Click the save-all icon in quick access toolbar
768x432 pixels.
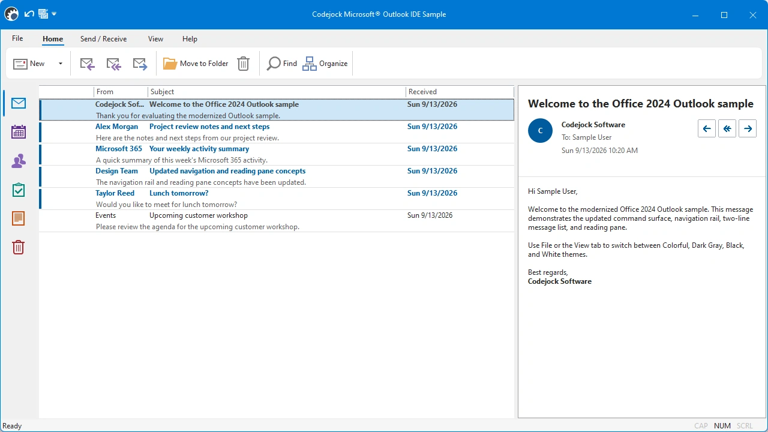[x=43, y=14]
